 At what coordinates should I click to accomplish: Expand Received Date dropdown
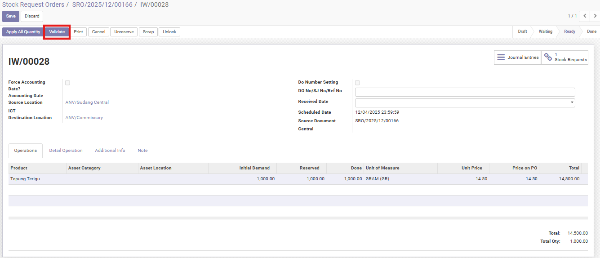click(x=572, y=102)
